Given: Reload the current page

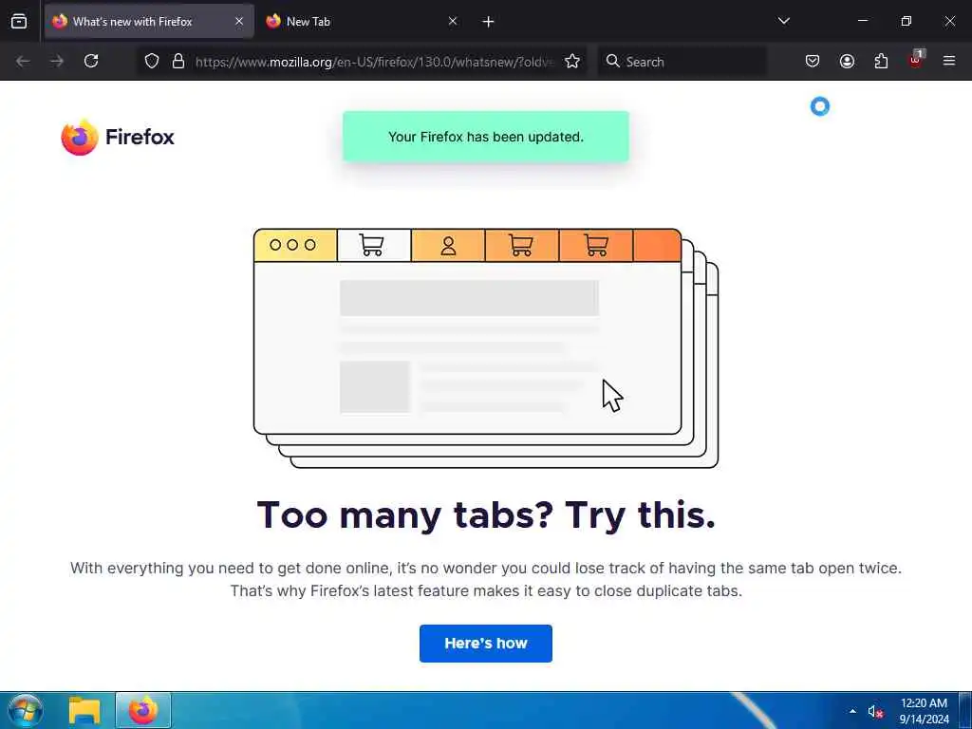Looking at the screenshot, I should [x=91, y=61].
